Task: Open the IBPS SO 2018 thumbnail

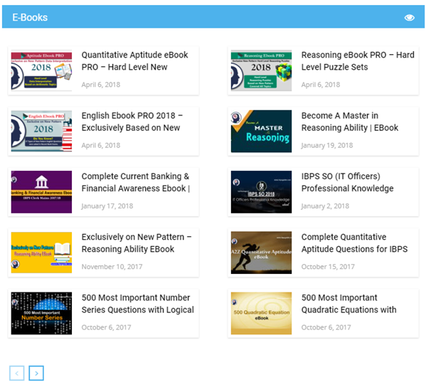Action: pyautogui.click(x=261, y=192)
